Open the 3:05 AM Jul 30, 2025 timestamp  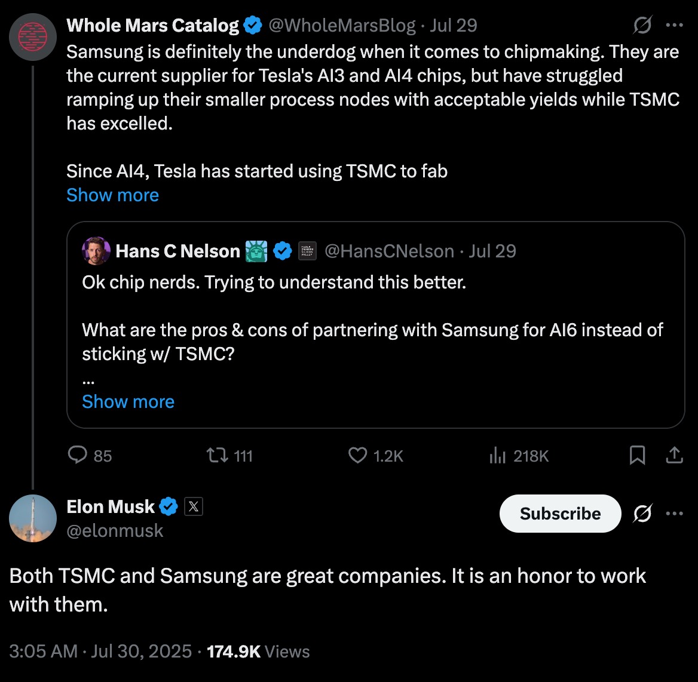point(100,651)
